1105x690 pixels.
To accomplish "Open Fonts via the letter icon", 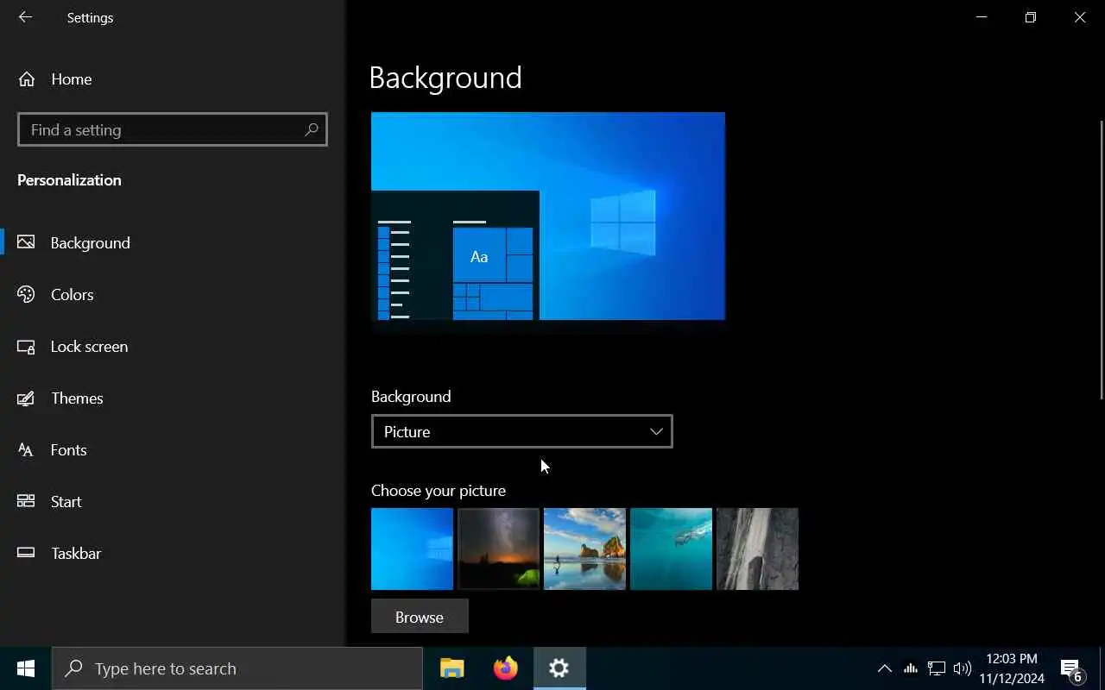I will pos(26,449).
